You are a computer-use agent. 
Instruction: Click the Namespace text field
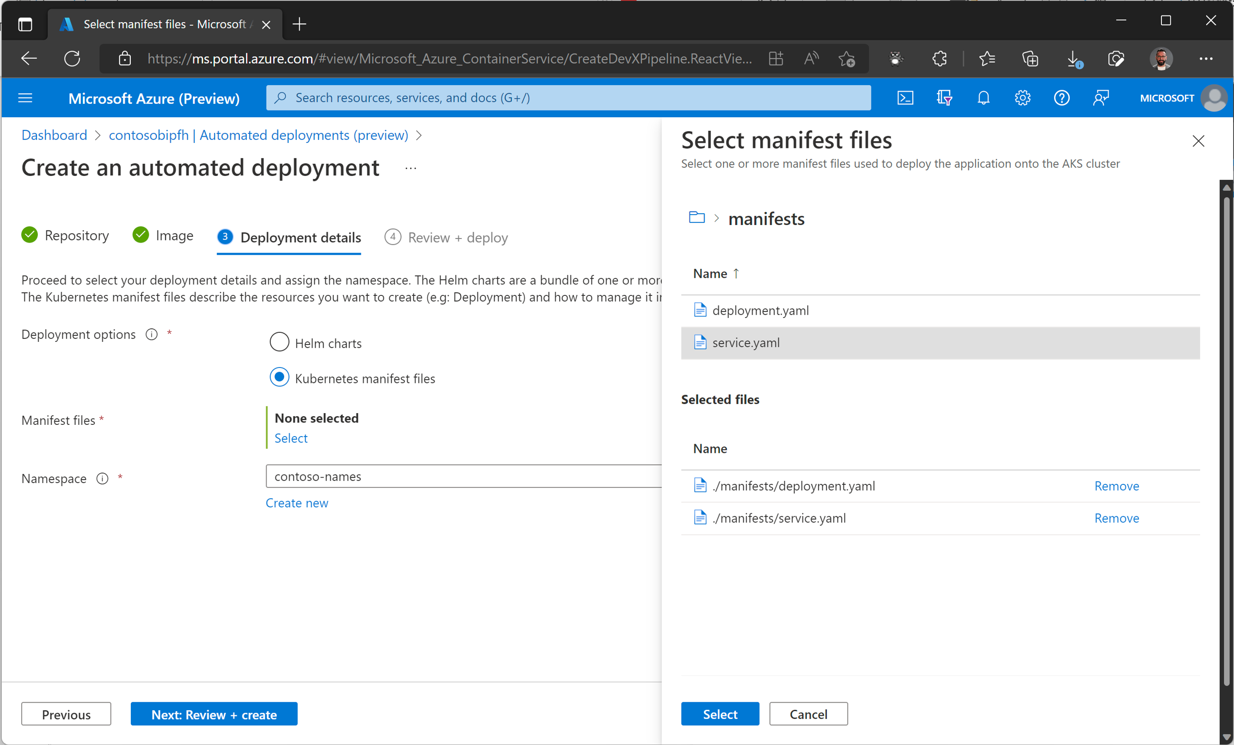[x=464, y=476]
